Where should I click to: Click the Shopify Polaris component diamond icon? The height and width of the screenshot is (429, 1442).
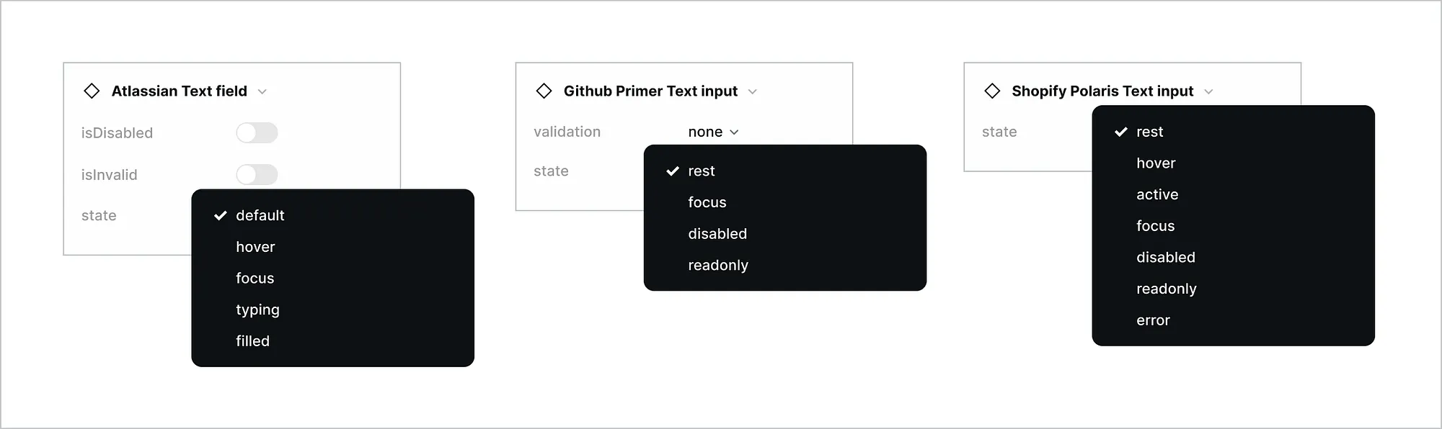click(x=992, y=91)
